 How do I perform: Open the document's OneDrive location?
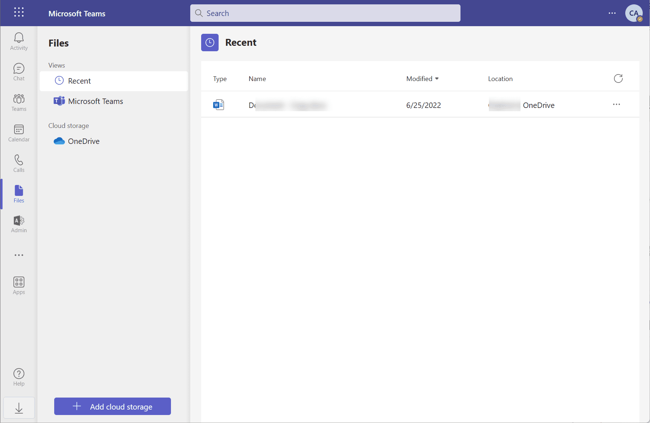(x=521, y=105)
